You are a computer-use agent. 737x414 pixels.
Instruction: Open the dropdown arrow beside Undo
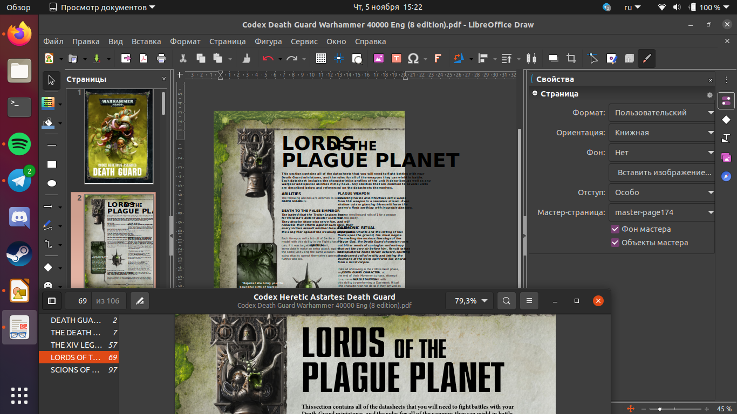tap(280, 59)
